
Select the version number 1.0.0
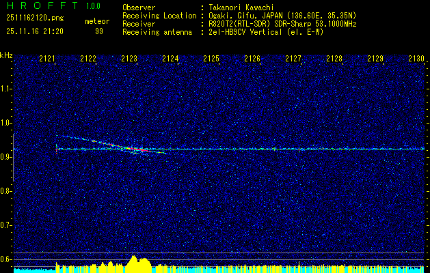point(93,5)
